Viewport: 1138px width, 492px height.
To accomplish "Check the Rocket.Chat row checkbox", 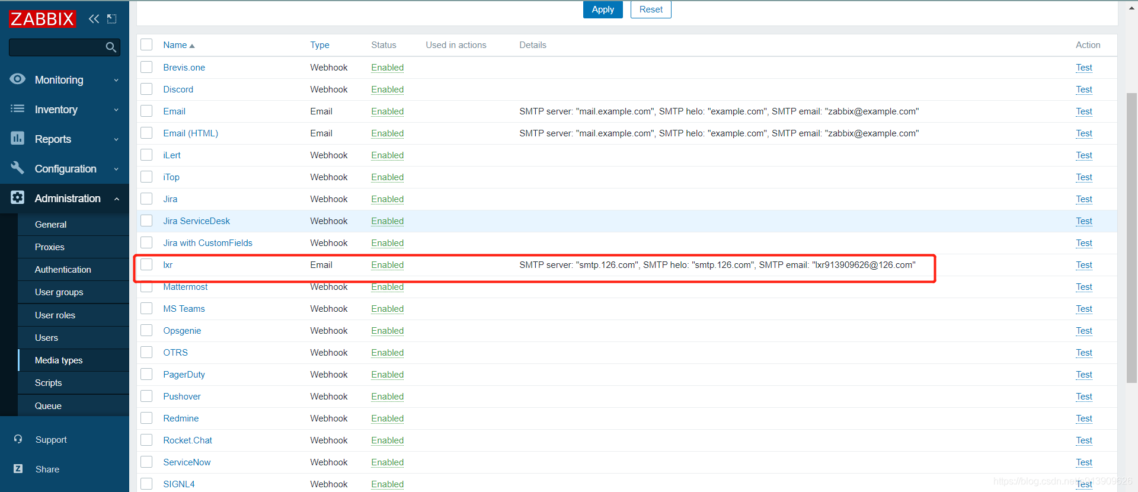I will coord(146,440).
